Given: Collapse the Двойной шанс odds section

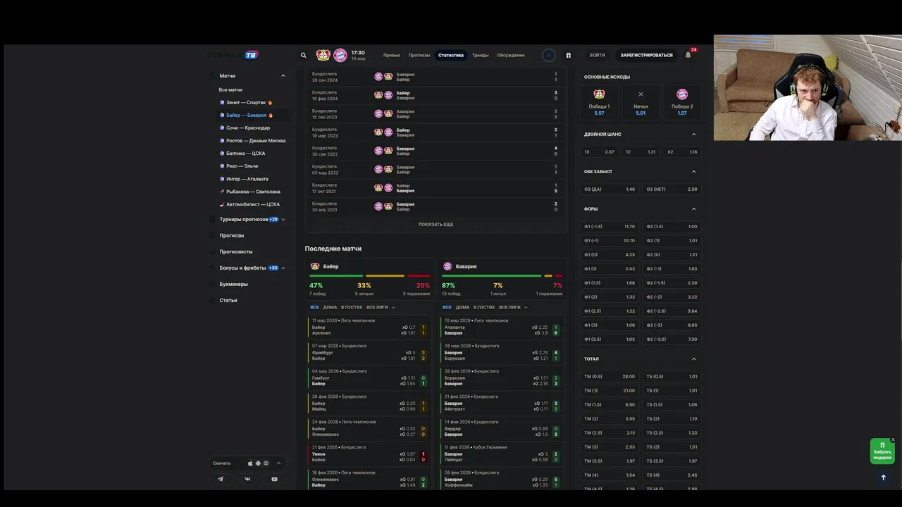Looking at the screenshot, I should pyautogui.click(x=693, y=134).
